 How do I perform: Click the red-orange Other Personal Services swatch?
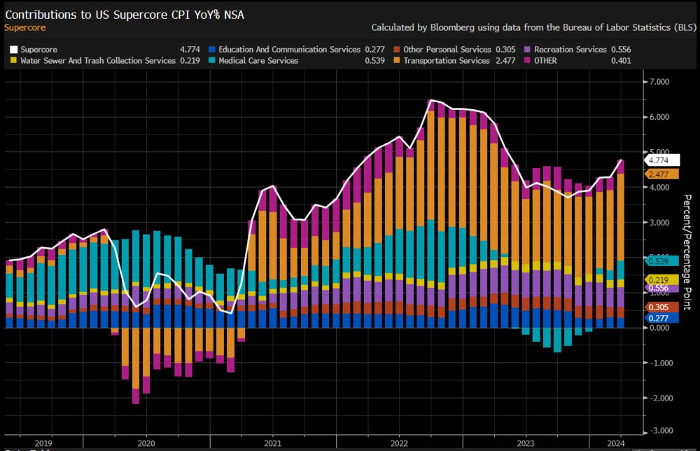pyautogui.click(x=397, y=50)
